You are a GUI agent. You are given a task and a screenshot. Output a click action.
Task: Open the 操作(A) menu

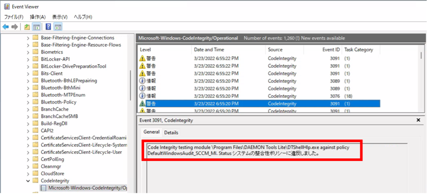tap(38, 17)
